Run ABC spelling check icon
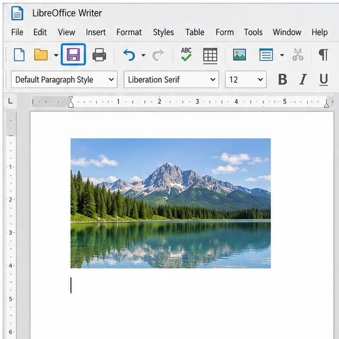This screenshot has height=339, width=339. coord(186,54)
